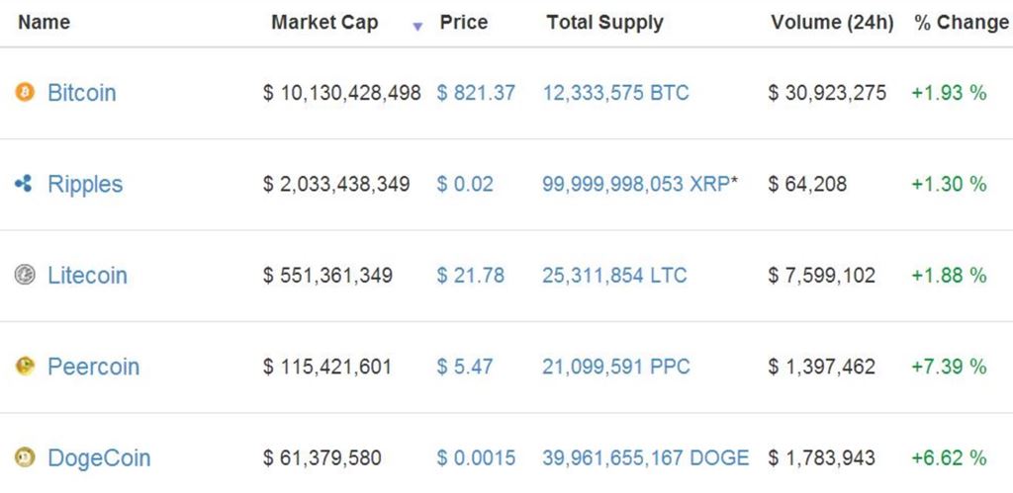Open the Bitcoin name link

82,93
